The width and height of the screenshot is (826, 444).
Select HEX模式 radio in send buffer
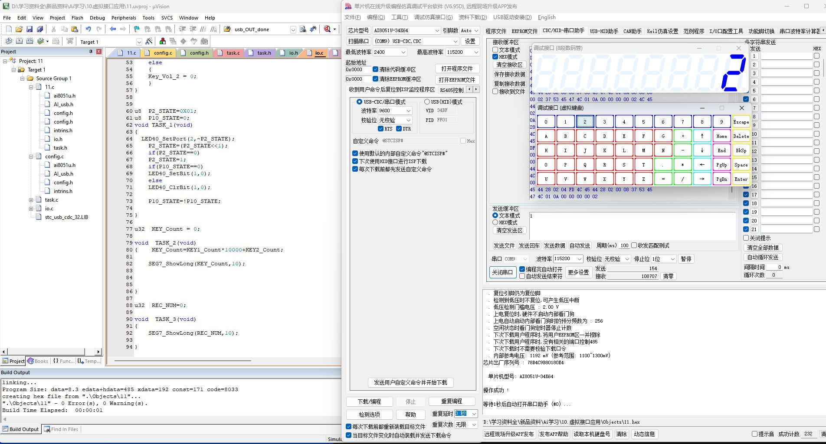(x=495, y=222)
